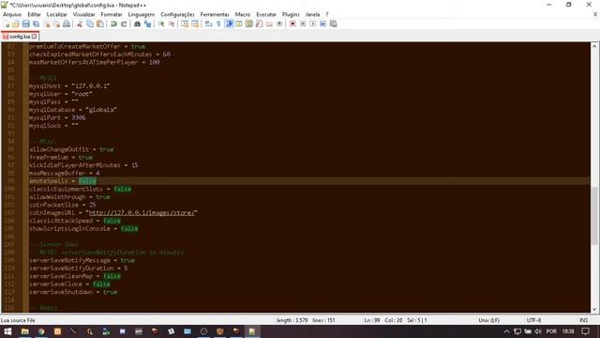Zoom in using the toolbar magnifier plus
The width and height of the screenshot is (600, 338).
tap(161, 23)
